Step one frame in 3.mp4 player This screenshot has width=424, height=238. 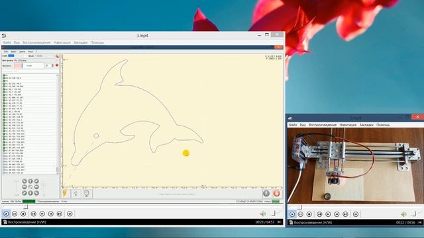click(x=70, y=214)
